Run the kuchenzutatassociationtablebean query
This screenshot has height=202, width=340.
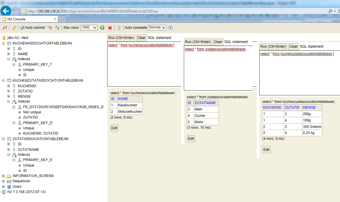pyautogui.click(x=273, y=46)
